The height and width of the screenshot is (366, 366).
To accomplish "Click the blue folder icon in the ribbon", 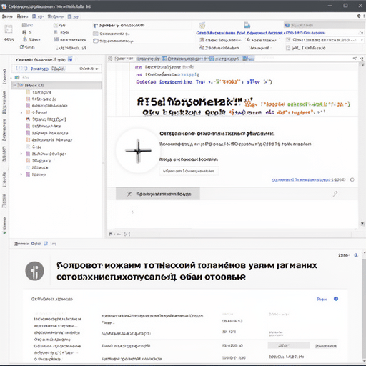I will click(247, 25).
